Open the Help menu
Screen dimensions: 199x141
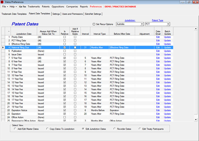(13, 6)
